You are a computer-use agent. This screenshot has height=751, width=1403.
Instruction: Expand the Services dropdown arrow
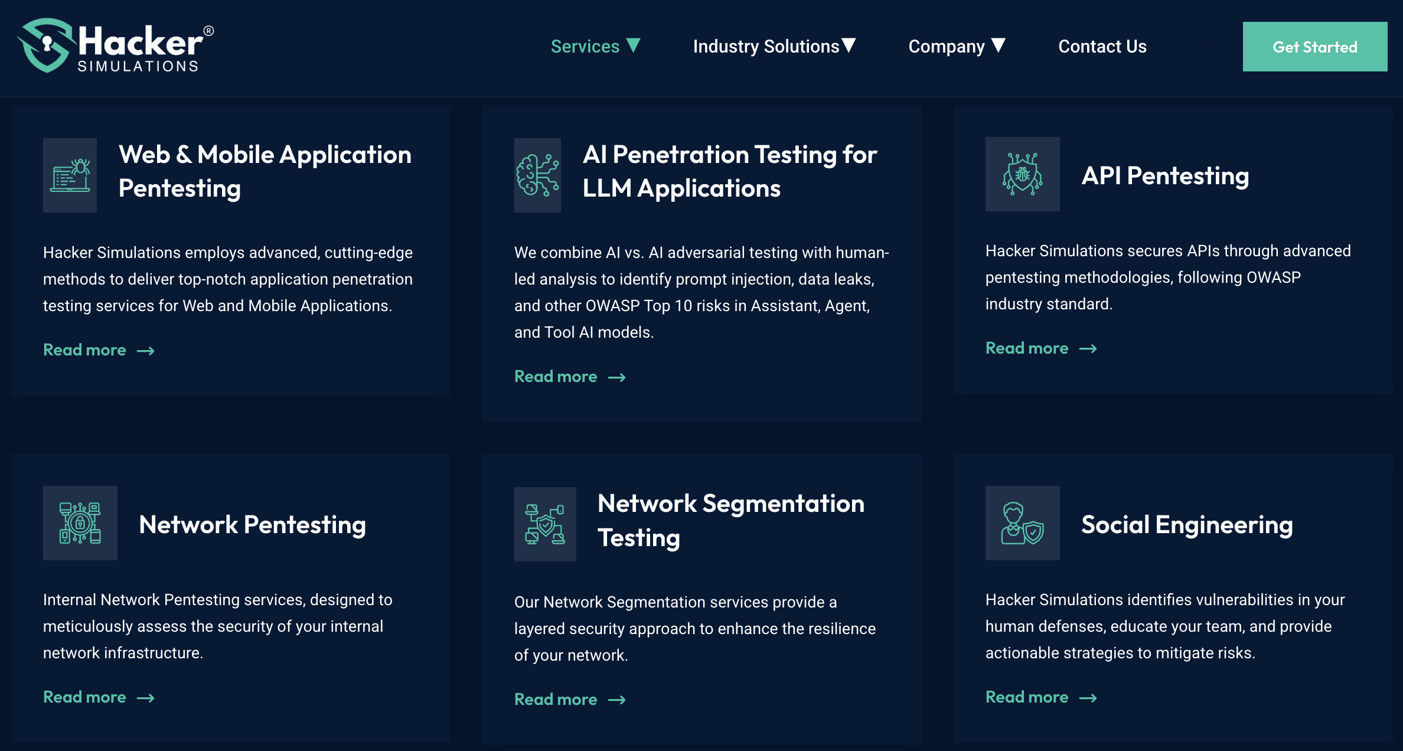coord(633,45)
